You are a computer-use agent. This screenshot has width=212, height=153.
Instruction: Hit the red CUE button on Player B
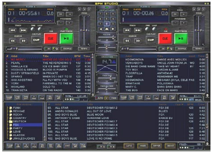pyautogui.click(x=165, y=39)
